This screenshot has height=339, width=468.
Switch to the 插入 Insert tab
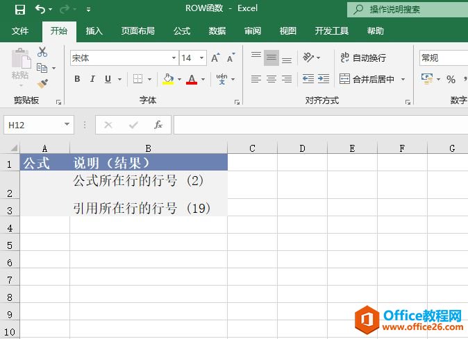[x=94, y=31]
